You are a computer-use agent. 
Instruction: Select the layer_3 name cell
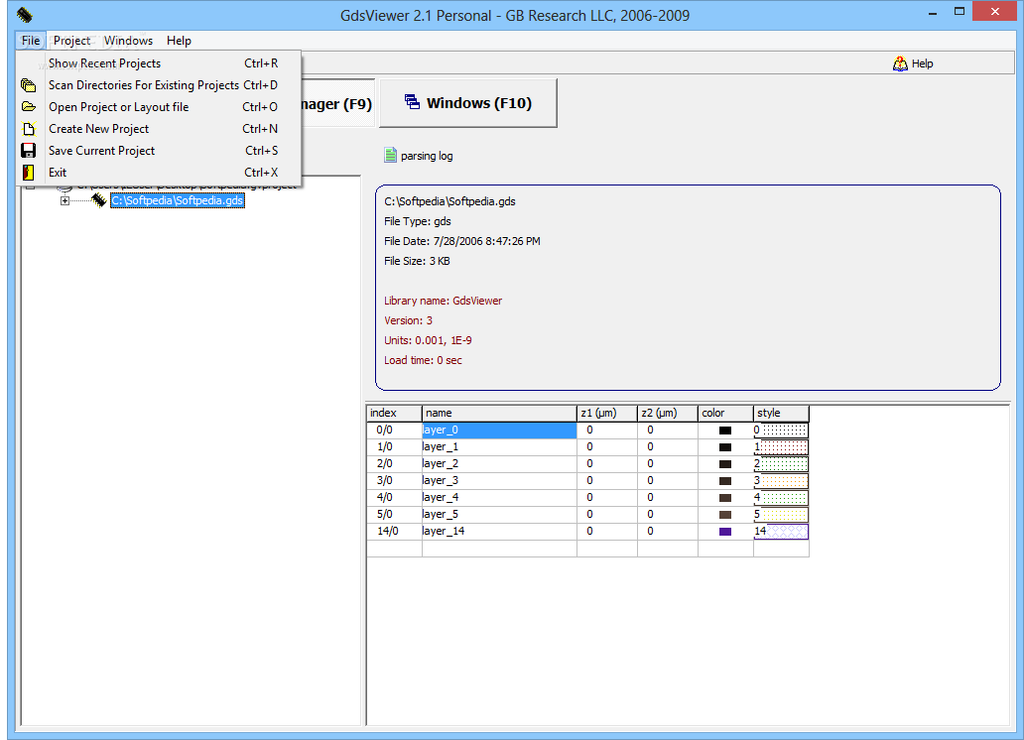pos(499,481)
